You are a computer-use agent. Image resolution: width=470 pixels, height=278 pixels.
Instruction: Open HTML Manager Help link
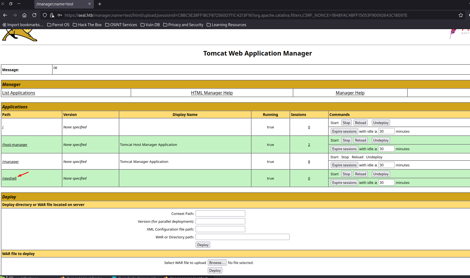[212, 93]
